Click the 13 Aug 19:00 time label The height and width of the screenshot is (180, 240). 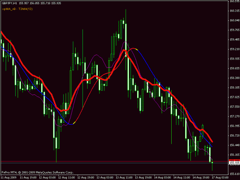pos(143,178)
